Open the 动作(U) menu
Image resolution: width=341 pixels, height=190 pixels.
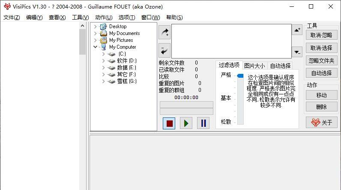pos(104,18)
